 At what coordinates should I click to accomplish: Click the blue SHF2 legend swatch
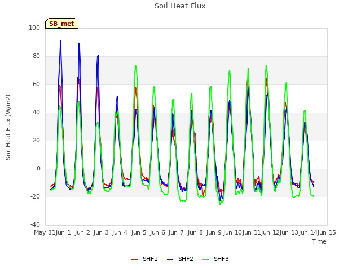[x=170, y=260]
